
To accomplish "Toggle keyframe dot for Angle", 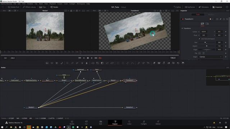I will 226,49.
